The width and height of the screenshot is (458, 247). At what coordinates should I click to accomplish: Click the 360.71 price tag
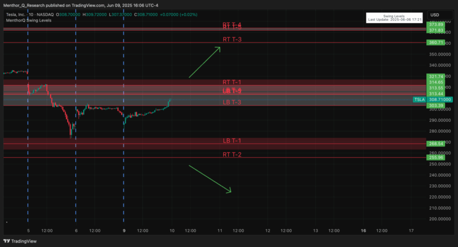coord(436,43)
